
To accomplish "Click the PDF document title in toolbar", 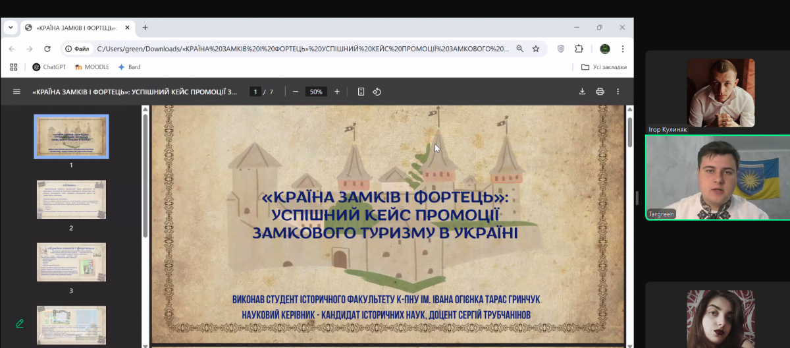I will point(135,92).
